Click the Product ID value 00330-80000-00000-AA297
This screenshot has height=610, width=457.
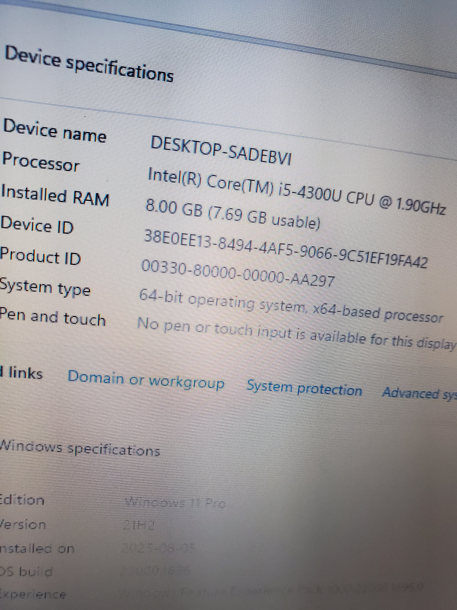[237, 274]
